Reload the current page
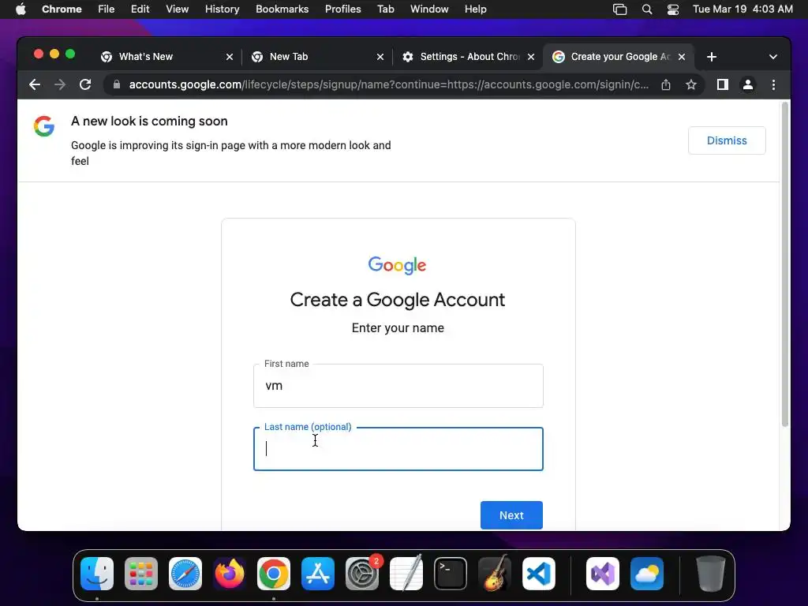Screen dimensions: 808x606 click(x=85, y=84)
